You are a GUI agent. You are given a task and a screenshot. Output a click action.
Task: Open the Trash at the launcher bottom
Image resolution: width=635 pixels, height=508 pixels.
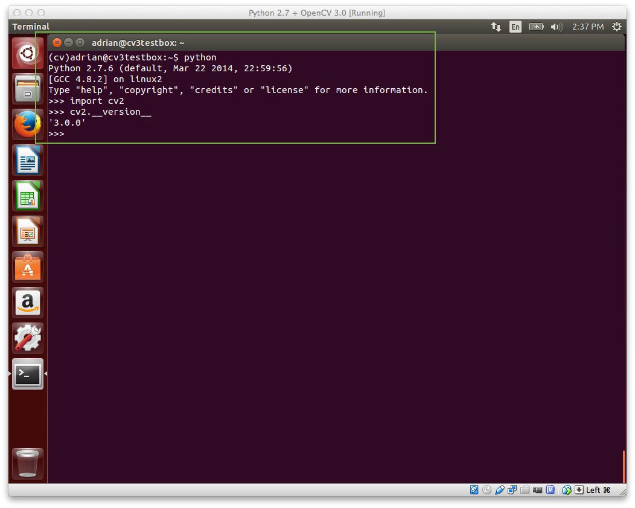(x=27, y=463)
